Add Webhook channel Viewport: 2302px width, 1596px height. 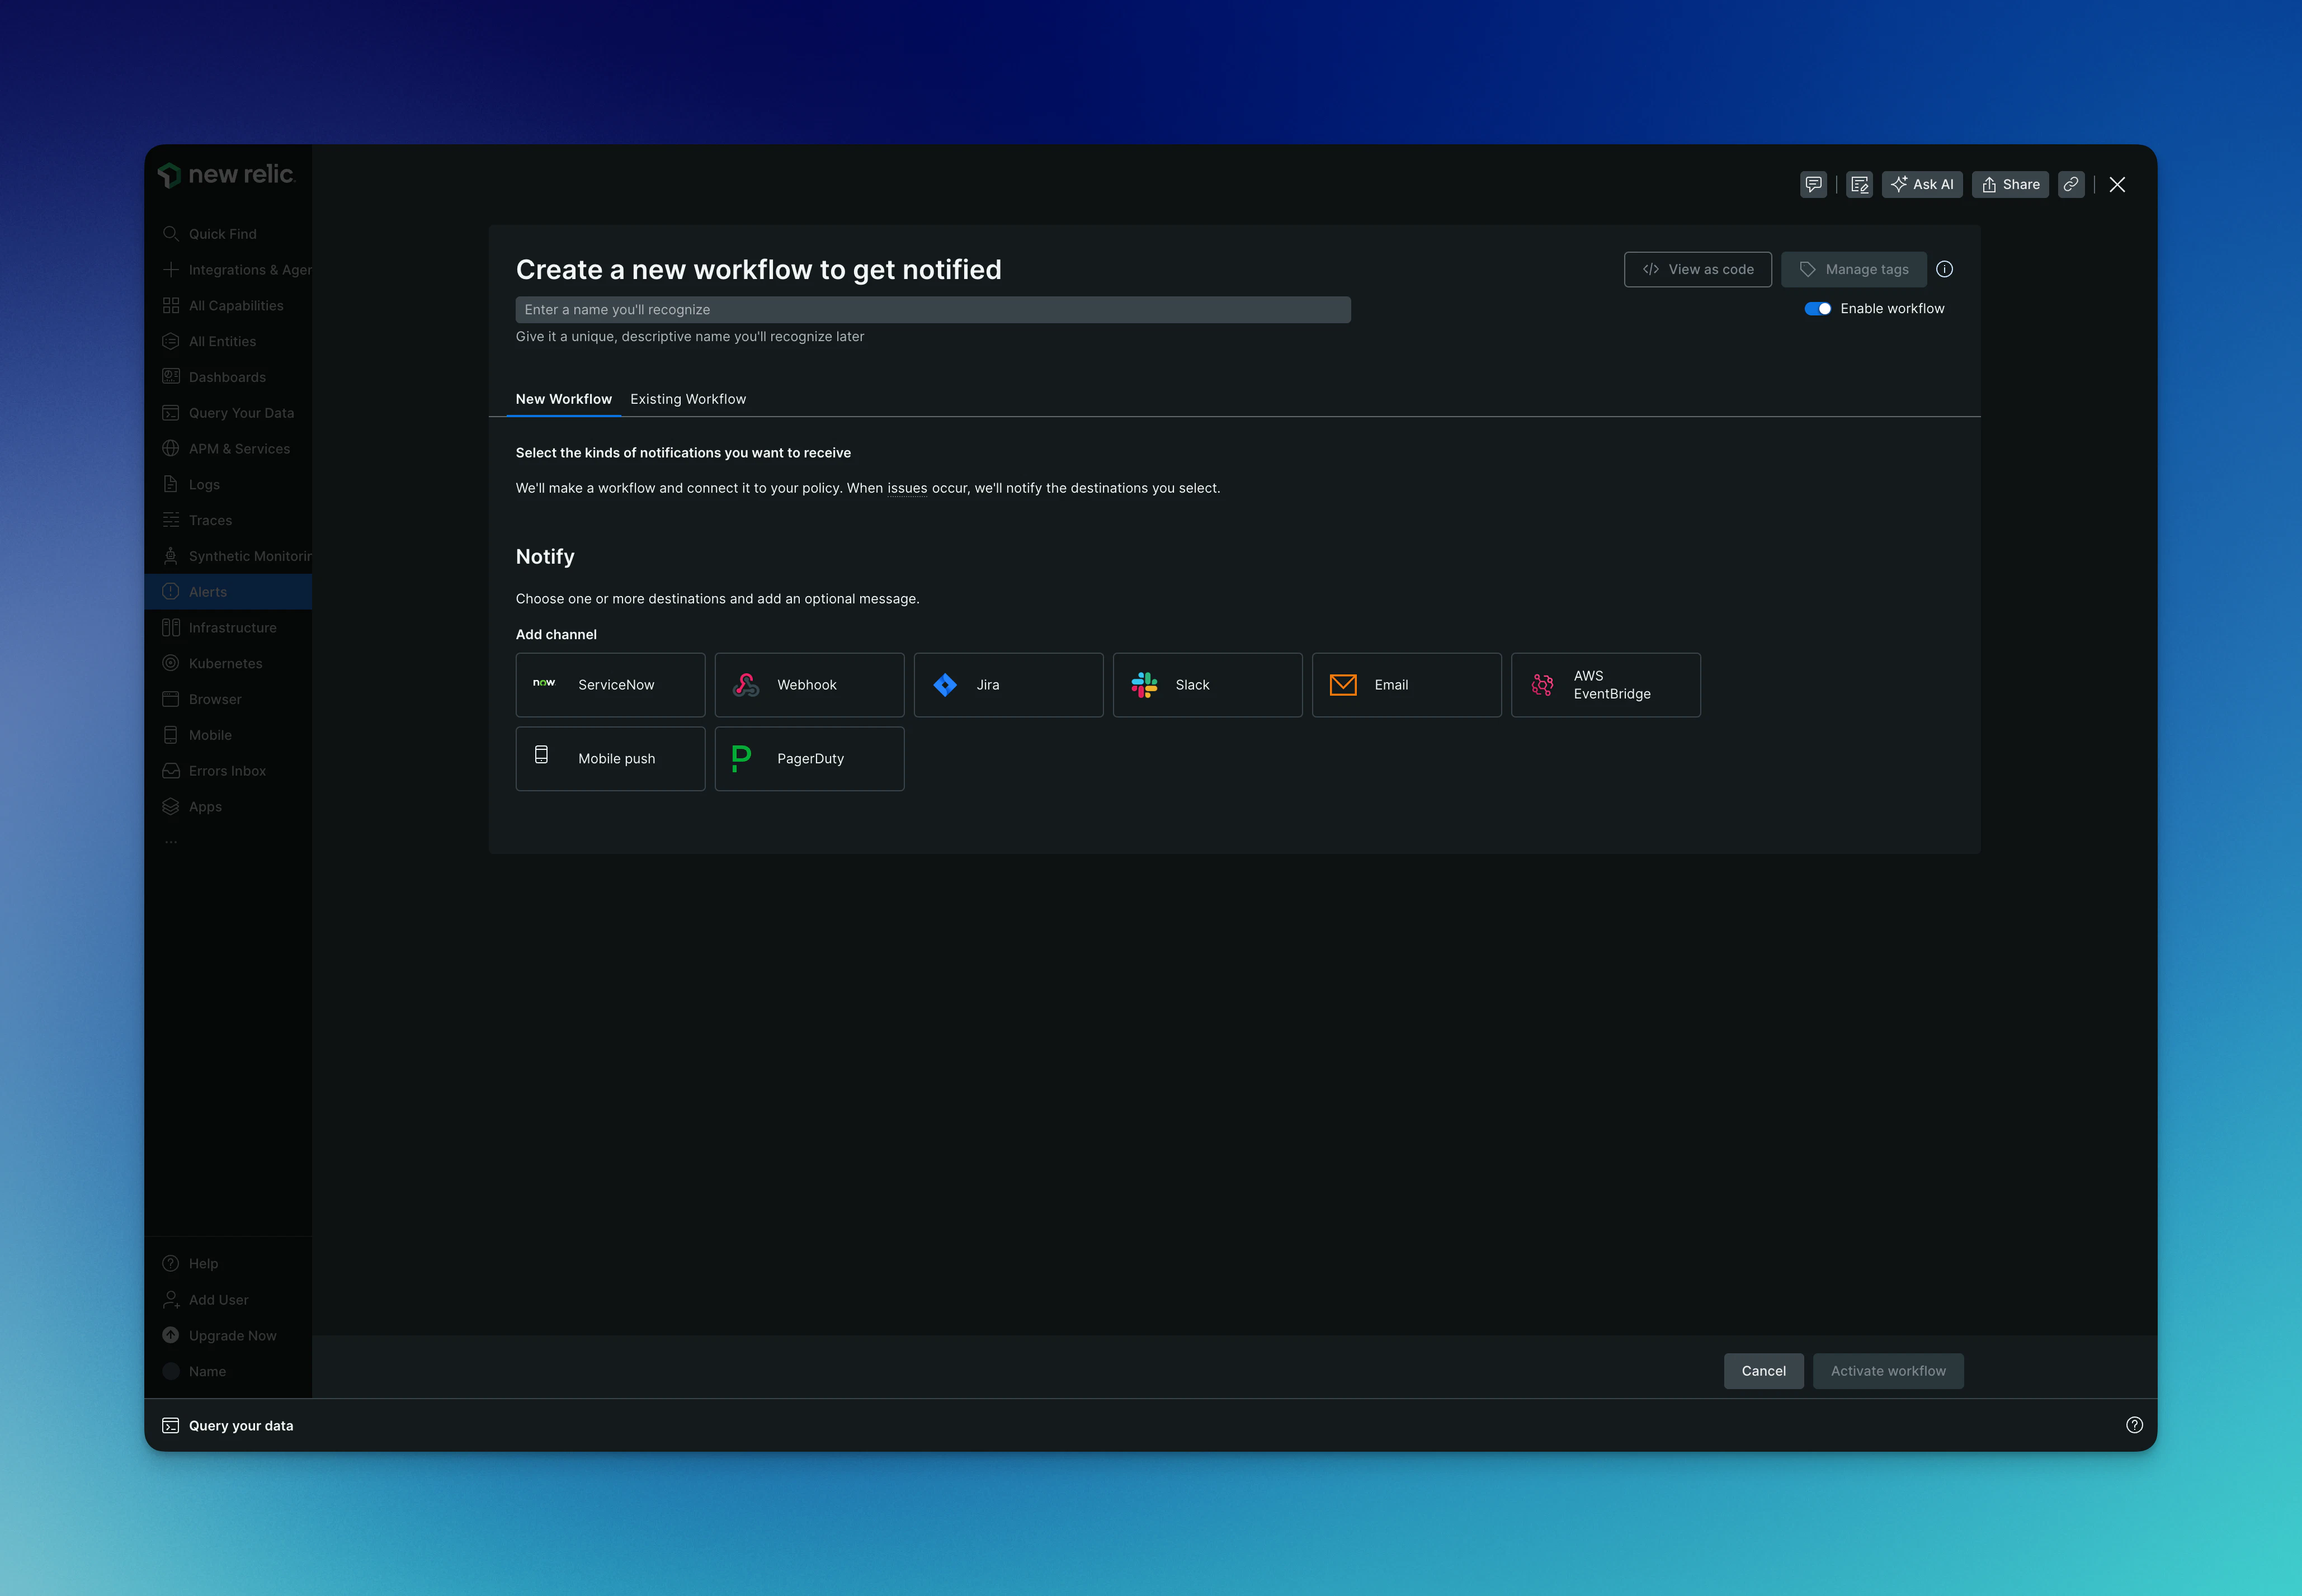pyautogui.click(x=809, y=685)
